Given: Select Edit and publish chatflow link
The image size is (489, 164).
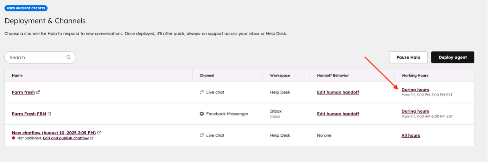Looking at the screenshot, I should point(66,138).
